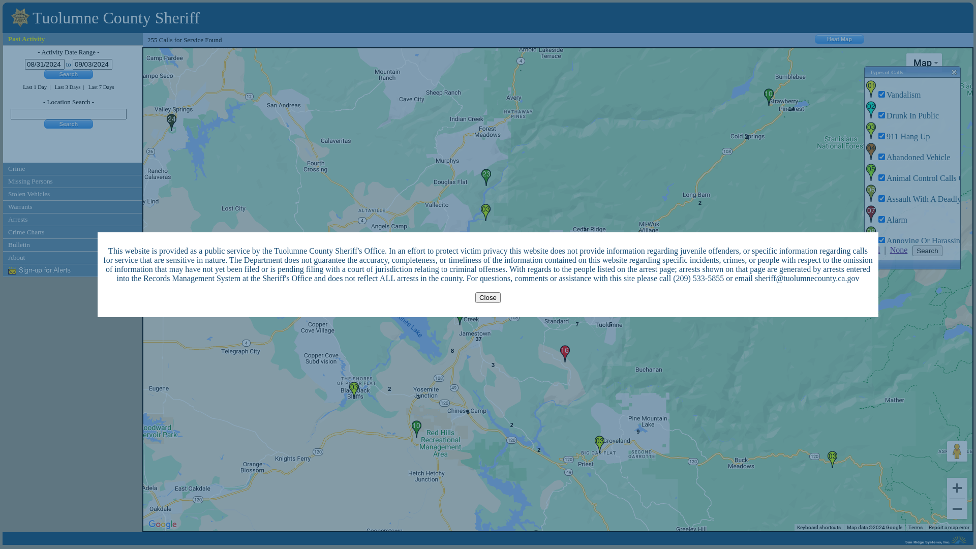
Task: Click the 02 Drunk In Public legend pin
Action: [x=871, y=110]
